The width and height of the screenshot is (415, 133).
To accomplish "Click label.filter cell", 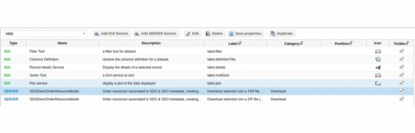I will 215,51.
